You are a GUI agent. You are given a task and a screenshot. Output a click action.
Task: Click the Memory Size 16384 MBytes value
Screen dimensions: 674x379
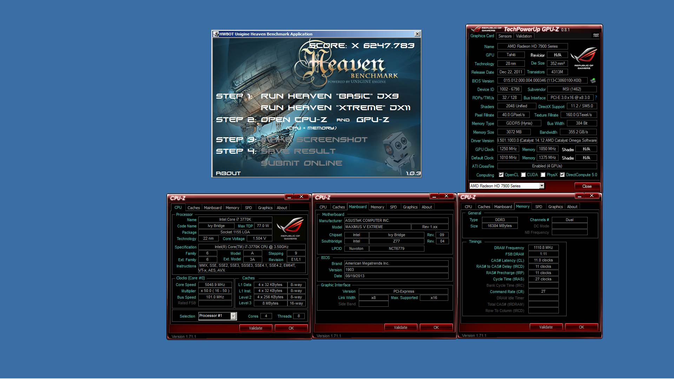500,226
